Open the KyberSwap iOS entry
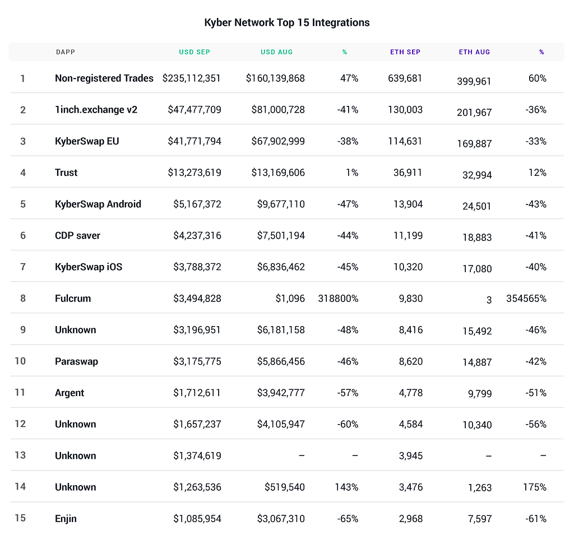The width and height of the screenshot is (574, 549). (x=89, y=267)
